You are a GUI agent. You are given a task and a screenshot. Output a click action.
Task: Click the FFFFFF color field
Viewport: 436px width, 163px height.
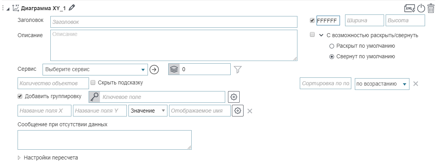coord(328,21)
